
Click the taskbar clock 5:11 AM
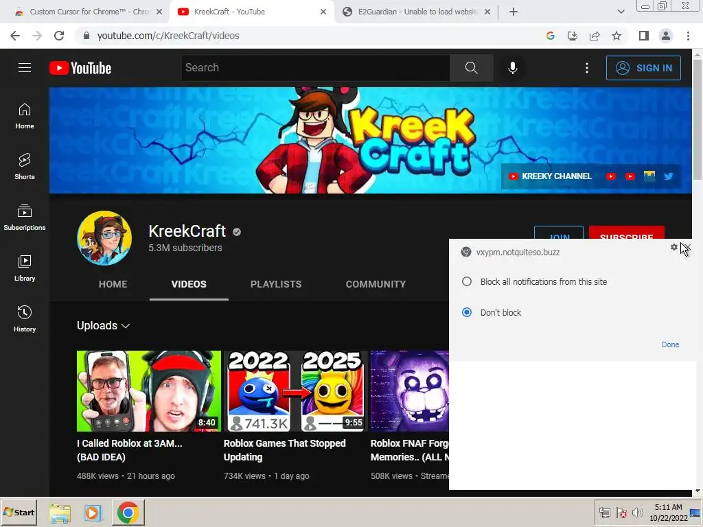pyautogui.click(x=668, y=507)
